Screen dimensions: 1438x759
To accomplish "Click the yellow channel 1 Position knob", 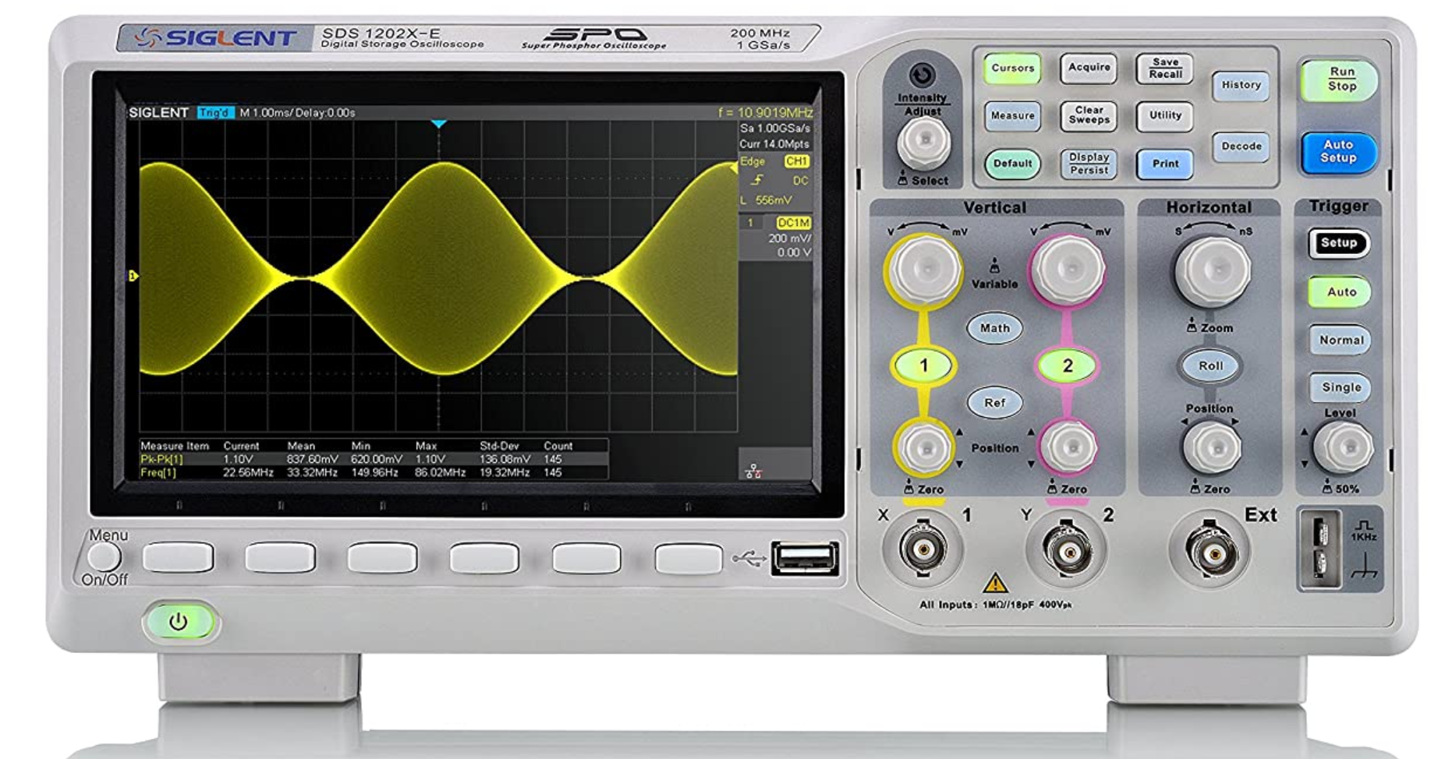I will coord(925,448).
